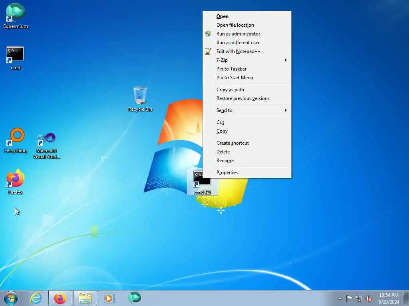Choose Pin to Start Menu
The height and width of the screenshot is (306, 409).
[x=247, y=78]
